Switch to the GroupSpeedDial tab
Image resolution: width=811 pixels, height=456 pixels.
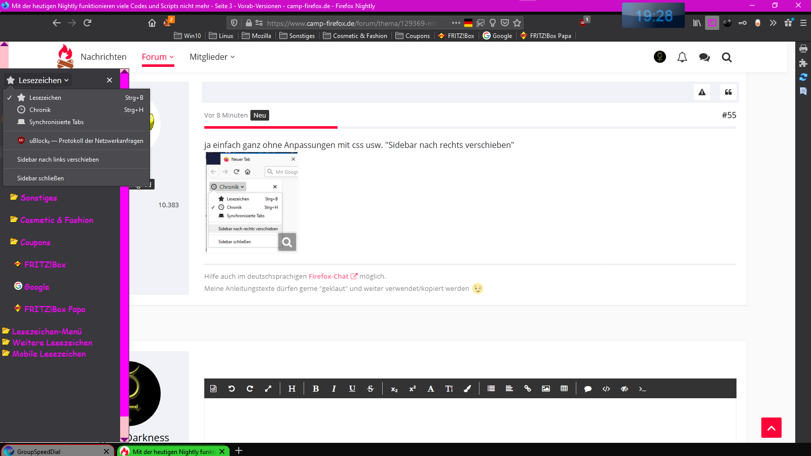coord(57,451)
